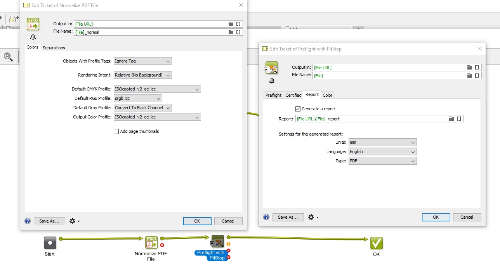Screen dimensions: 500x275
Task: Browse folder for File Name in Normalize dialog
Action: tap(231, 32)
